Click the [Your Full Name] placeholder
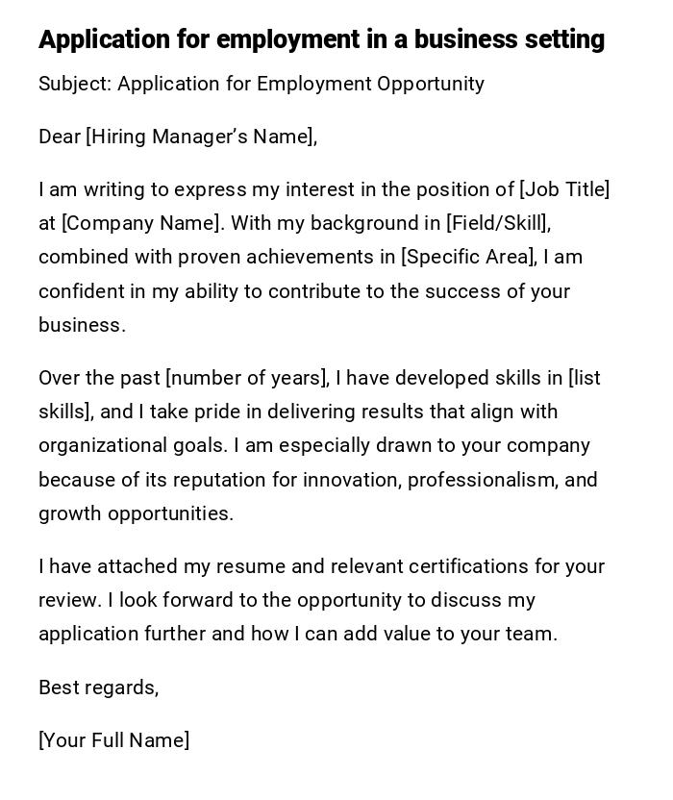673x800 pixels. coord(114,740)
